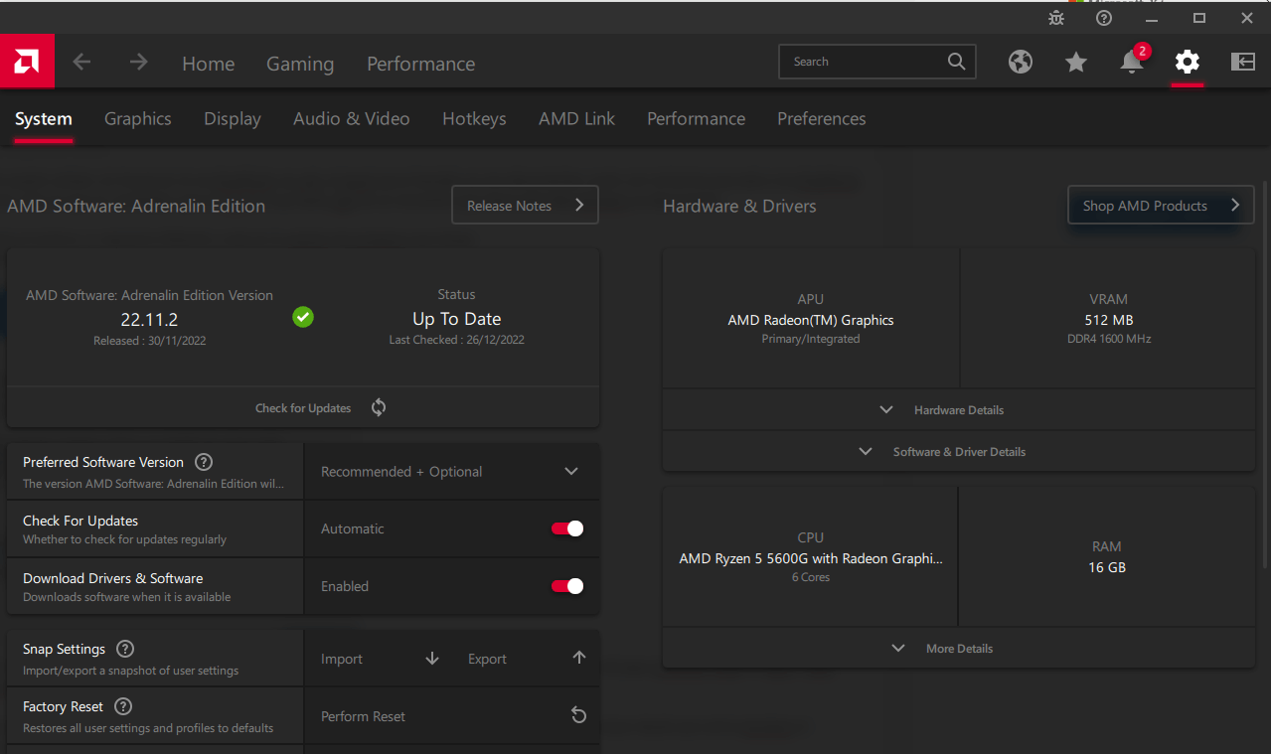This screenshot has width=1271, height=754.
Task: Open the Home menu
Action: pos(209,64)
